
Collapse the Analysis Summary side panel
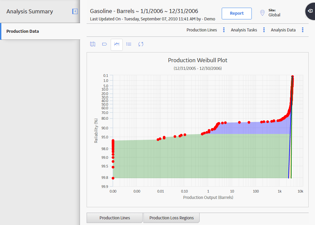pyautogui.click(x=75, y=11)
